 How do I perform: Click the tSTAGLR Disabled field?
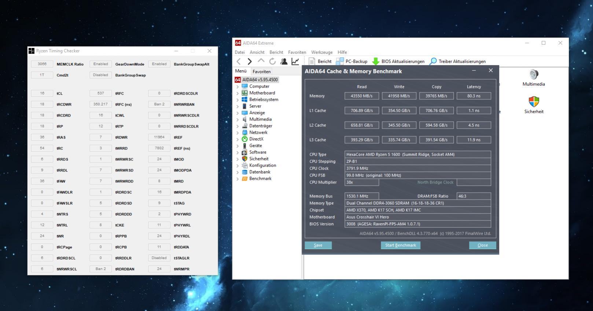point(159,258)
